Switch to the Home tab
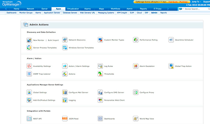The image size is (210, 124). tap(16, 9)
